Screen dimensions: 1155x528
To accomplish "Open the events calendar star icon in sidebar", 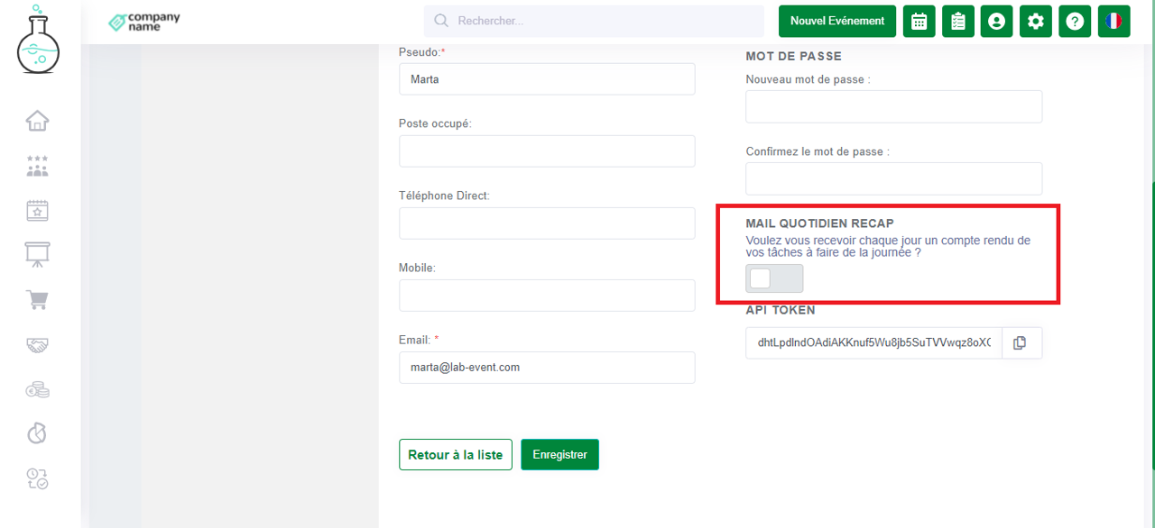I will click(37, 210).
